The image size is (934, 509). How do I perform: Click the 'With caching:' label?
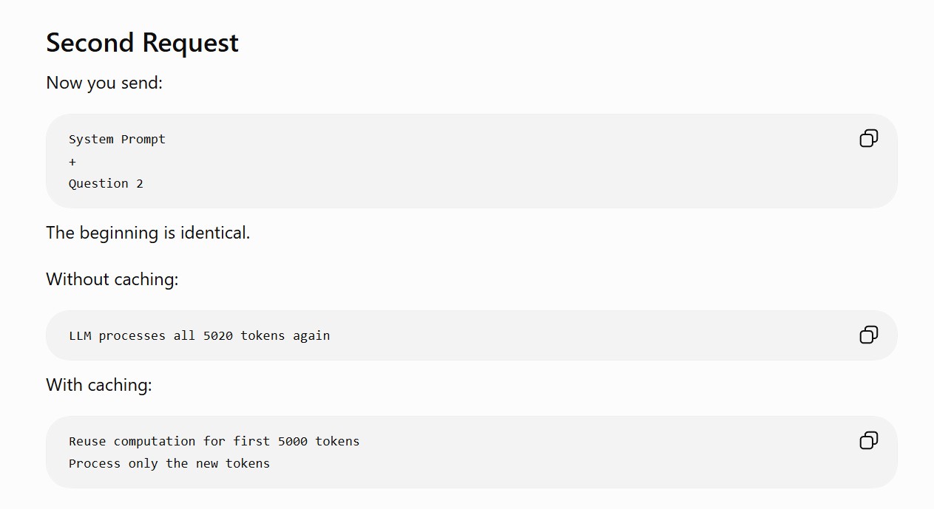(x=99, y=385)
